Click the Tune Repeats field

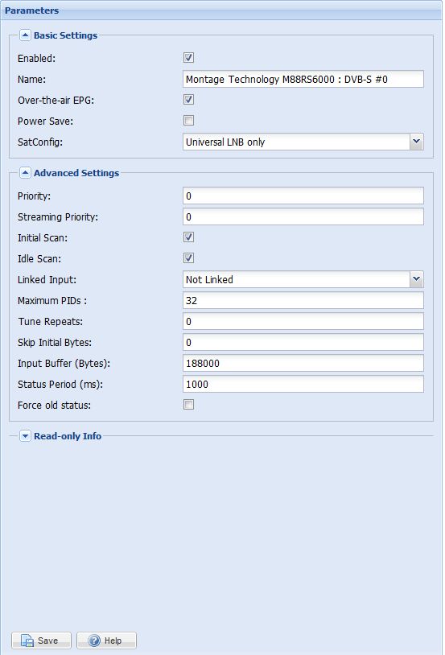point(303,321)
